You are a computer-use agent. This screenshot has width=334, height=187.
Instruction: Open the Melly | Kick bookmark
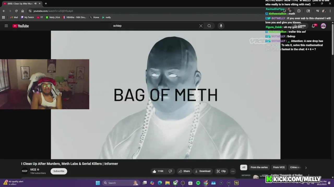53,17
